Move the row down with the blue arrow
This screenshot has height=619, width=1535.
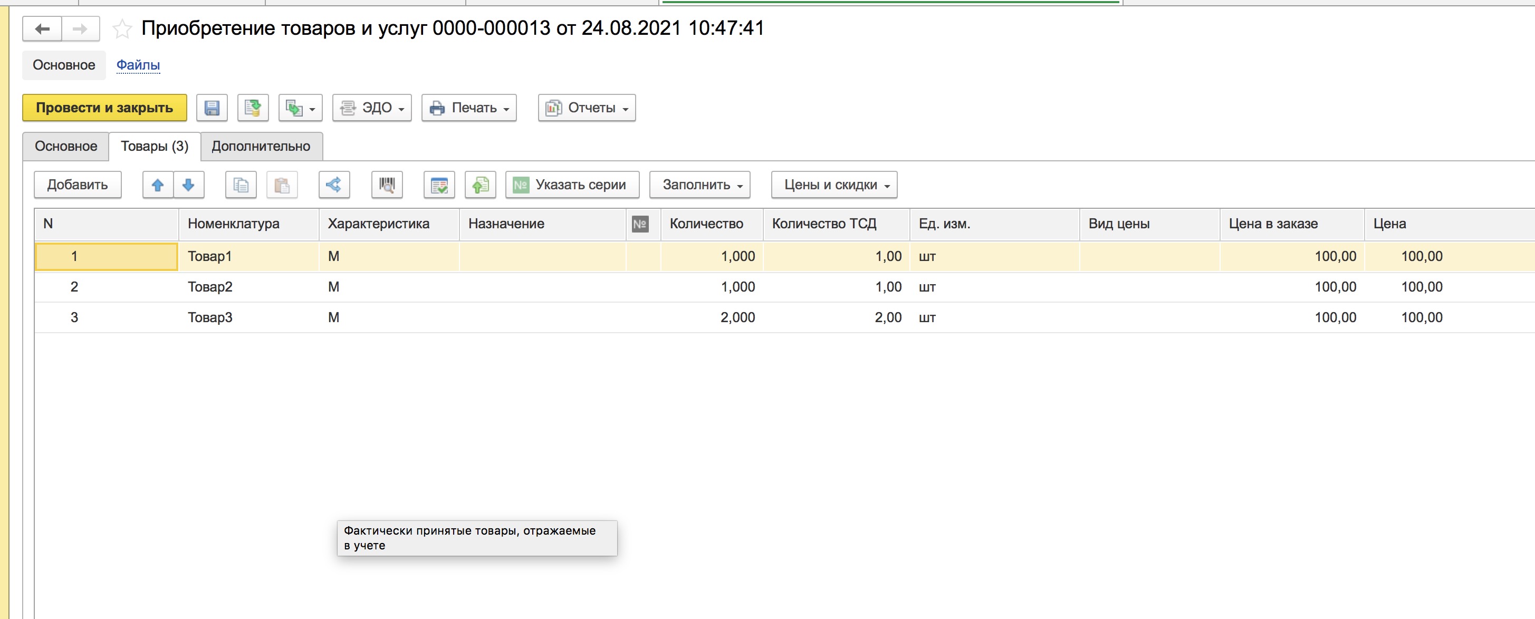[x=189, y=185]
